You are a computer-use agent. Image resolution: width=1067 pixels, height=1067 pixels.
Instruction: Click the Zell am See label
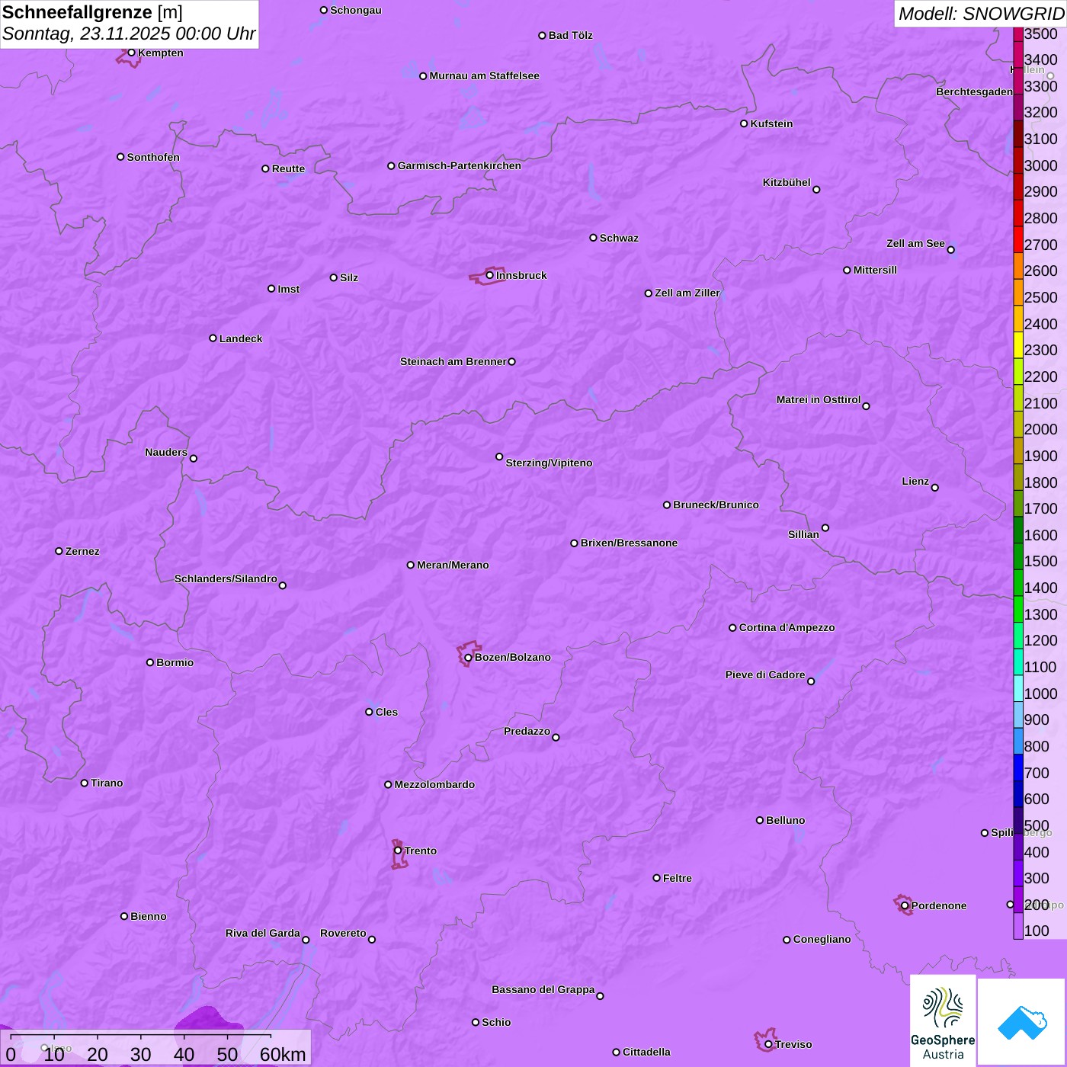click(915, 243)
